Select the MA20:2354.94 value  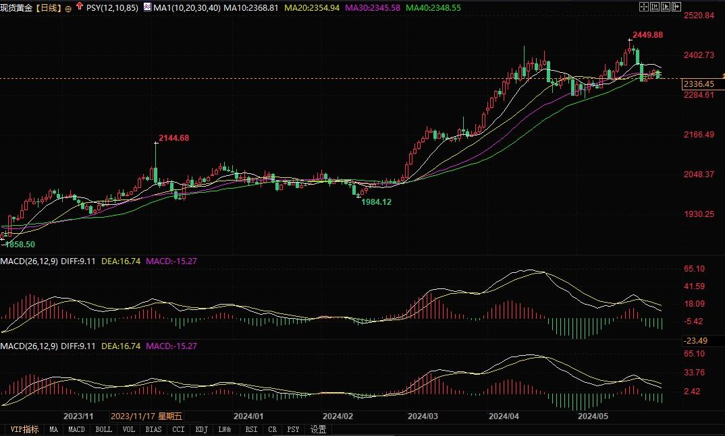pos(312,8)
